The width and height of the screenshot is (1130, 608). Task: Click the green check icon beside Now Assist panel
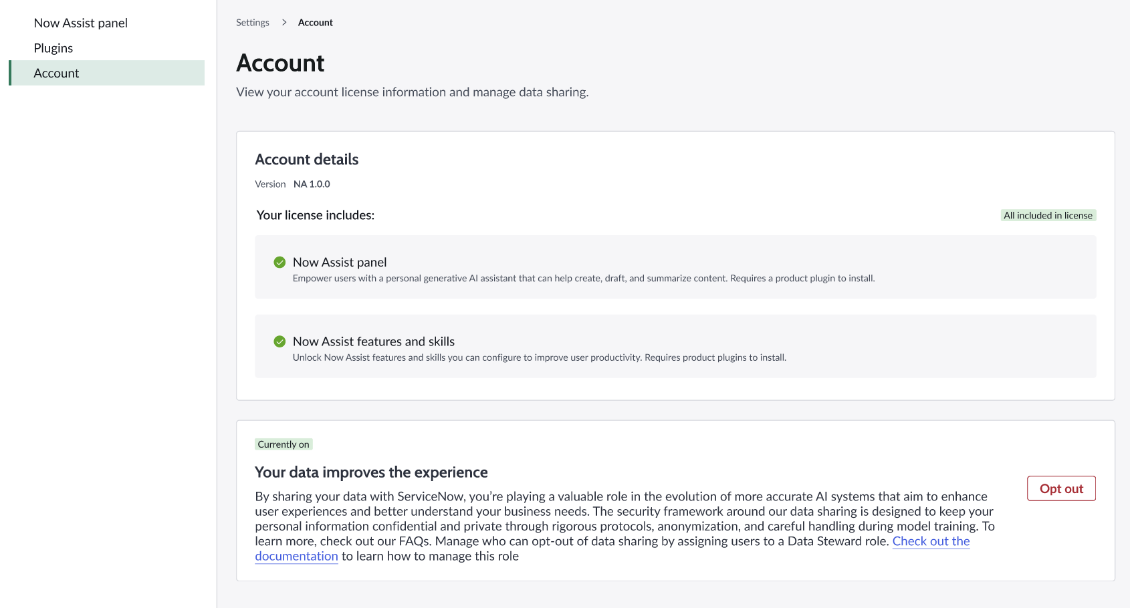[x=279, y=263]
